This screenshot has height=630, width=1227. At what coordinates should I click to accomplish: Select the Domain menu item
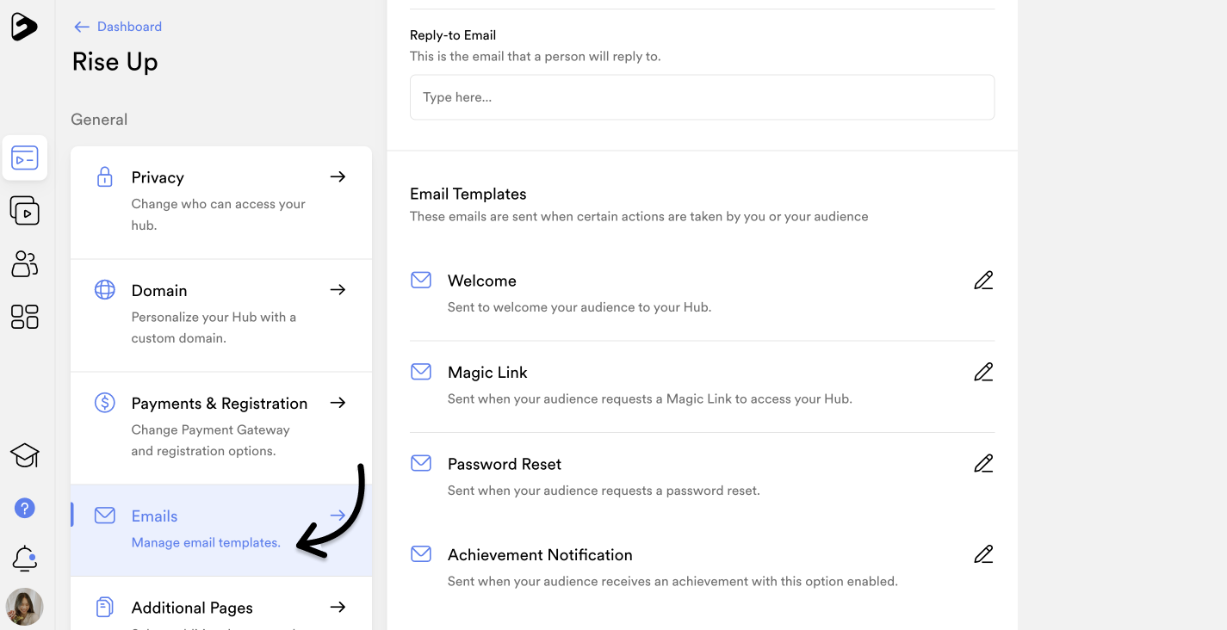click(x=221, y=315)
